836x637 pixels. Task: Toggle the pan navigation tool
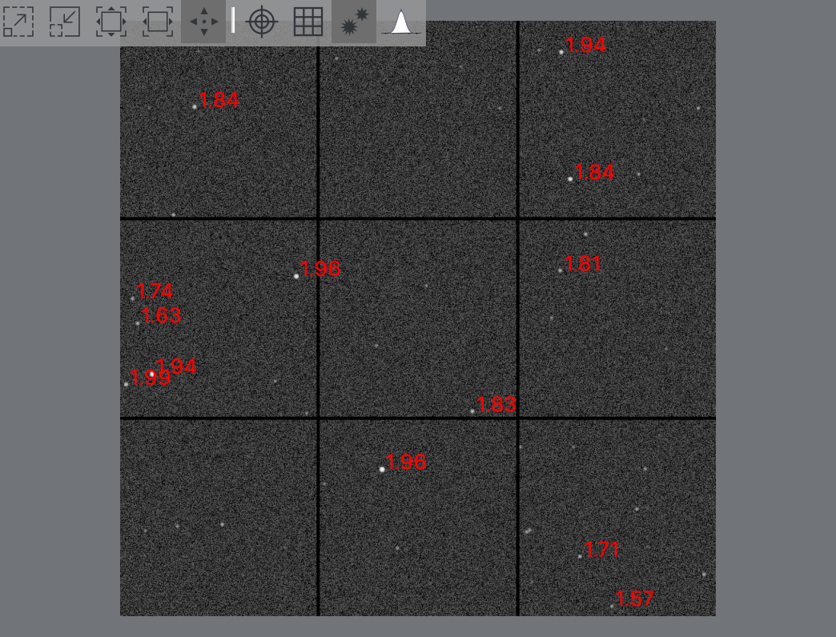(x=203, y=22)
